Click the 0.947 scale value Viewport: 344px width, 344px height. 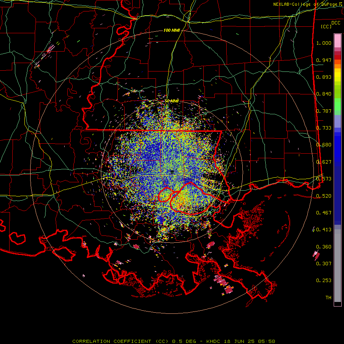tap(324, 60)
